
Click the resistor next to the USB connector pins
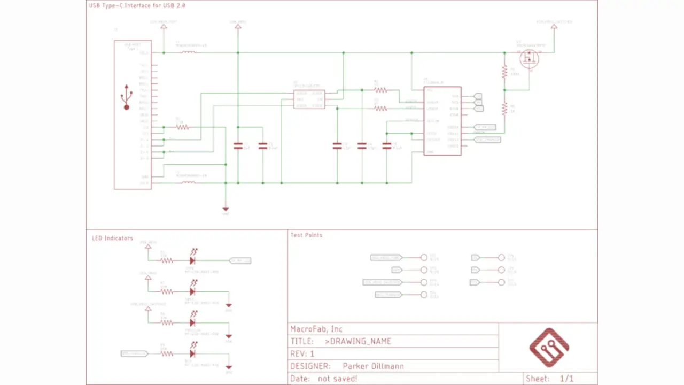click(182, 127)
